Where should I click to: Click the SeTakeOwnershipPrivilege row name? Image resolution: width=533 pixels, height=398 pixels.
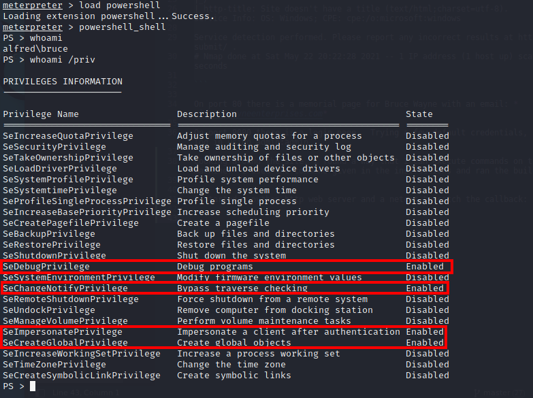(68, 158)
